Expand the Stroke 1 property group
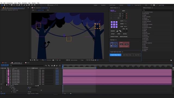Image resolution: width=174 pixels, height=98 pixels. click(12, 92)
